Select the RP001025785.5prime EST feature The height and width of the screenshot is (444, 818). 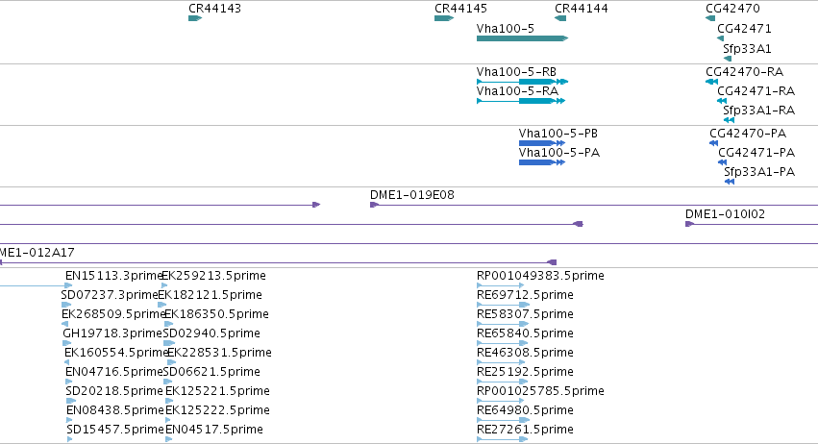click(500, 401)
